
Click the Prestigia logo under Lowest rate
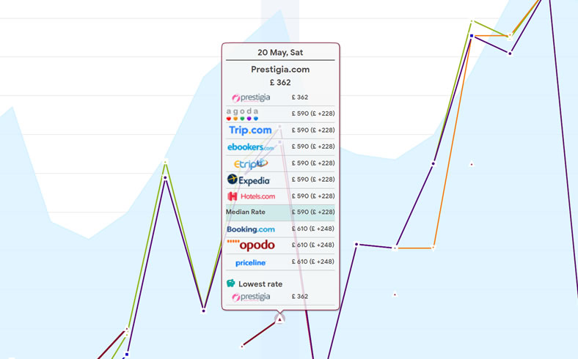point(251,297)
